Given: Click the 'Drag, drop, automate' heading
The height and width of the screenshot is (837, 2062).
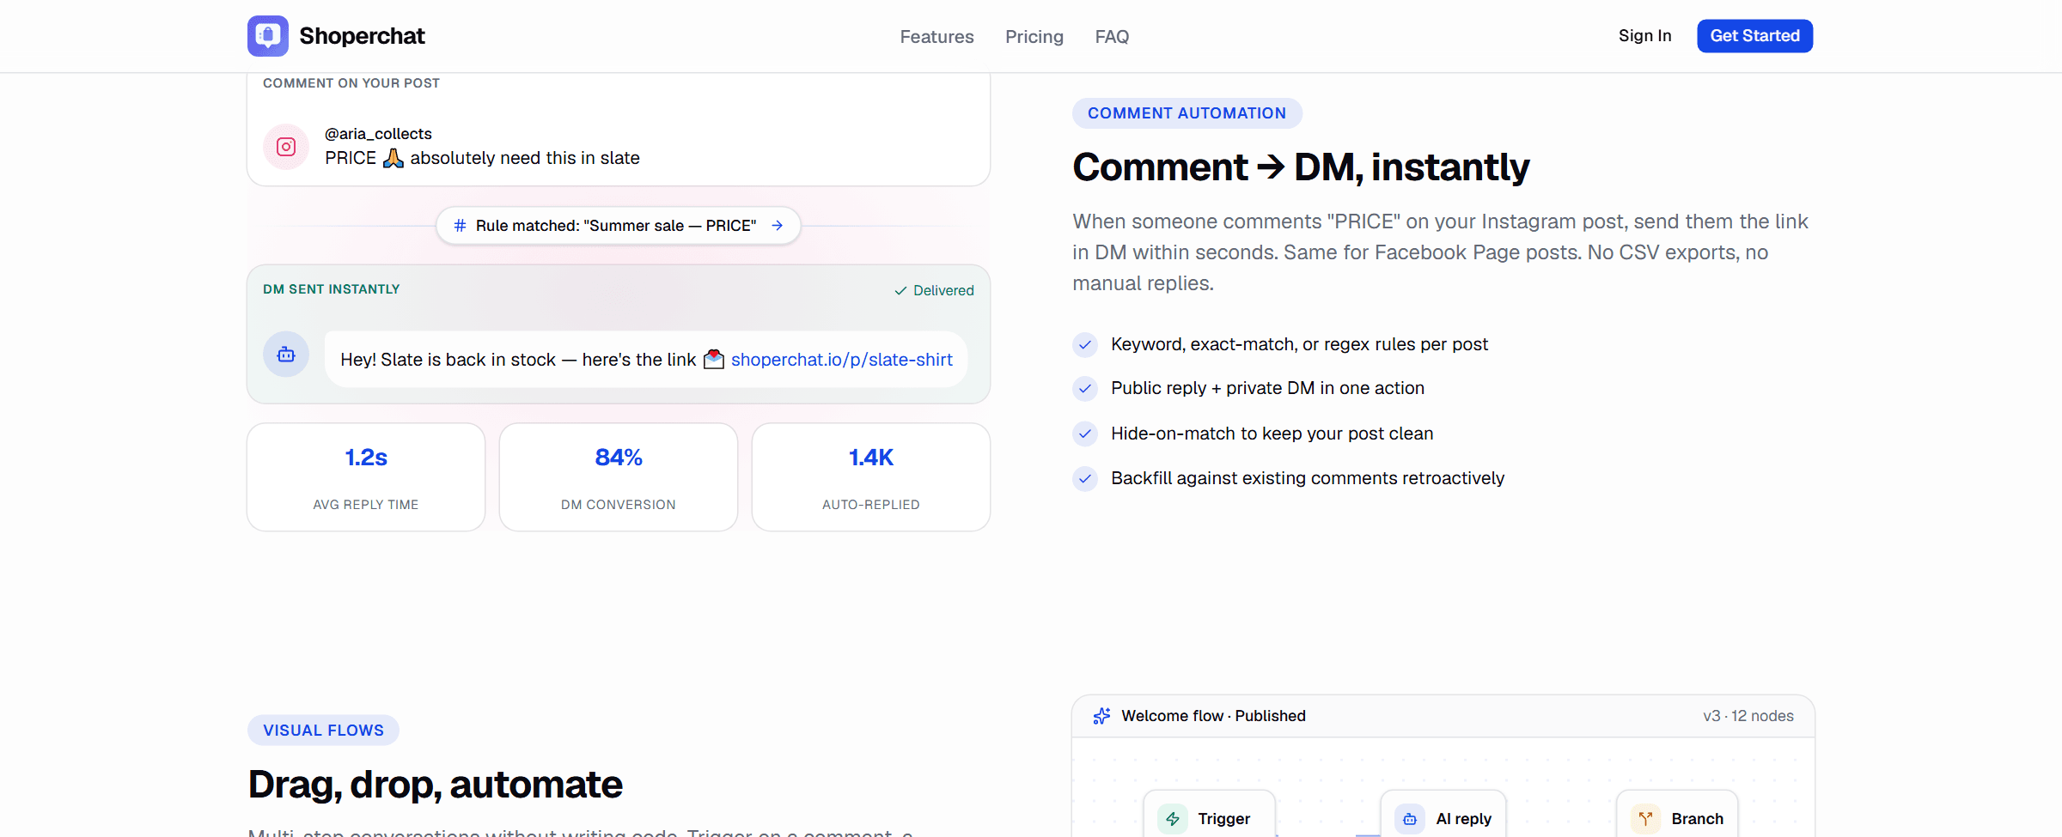Looking at the screenshot, I should click(435, 784).
